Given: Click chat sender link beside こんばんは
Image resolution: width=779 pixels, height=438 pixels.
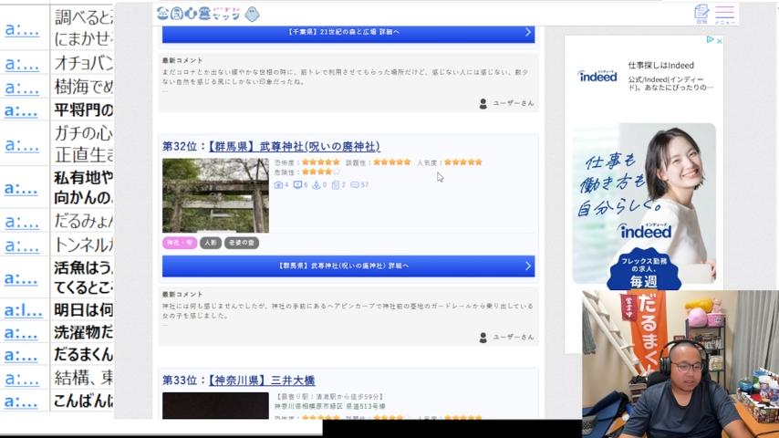Looking at the screenshot, I should point(21,401).
